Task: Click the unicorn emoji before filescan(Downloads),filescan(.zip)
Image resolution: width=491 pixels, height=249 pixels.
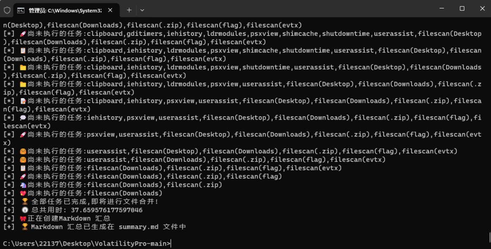Action: pos(23,185)
